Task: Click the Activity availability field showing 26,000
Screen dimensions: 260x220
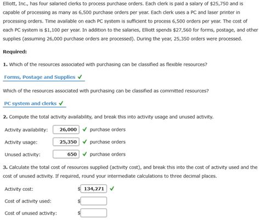Action: [x=66, y=130]
